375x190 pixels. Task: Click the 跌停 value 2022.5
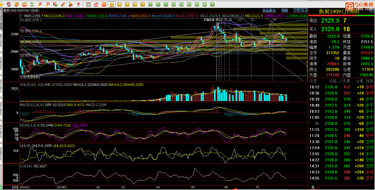367,64
